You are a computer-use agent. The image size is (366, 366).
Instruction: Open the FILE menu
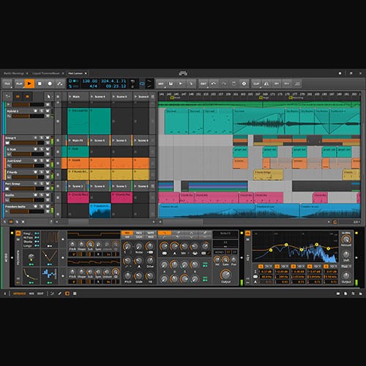(x=7, y=83)
